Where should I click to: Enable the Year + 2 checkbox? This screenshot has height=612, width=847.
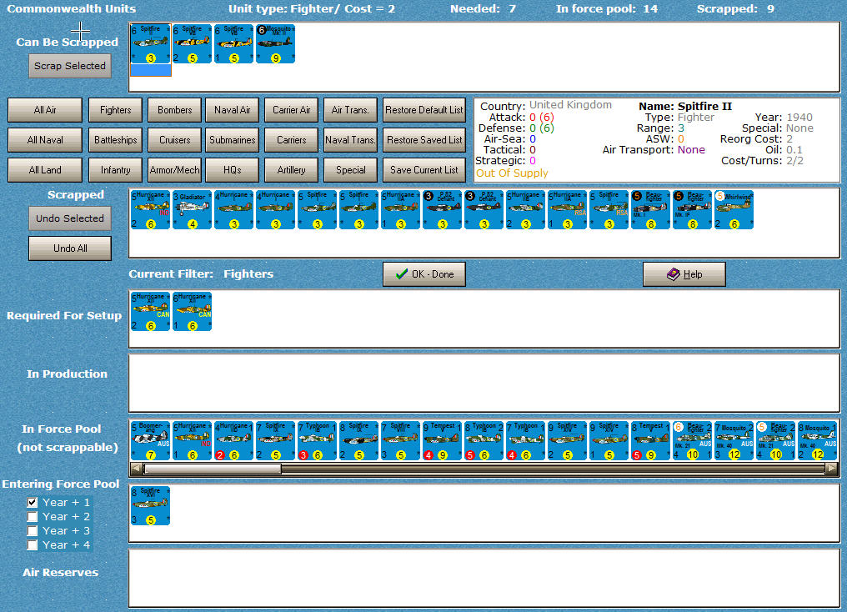[32, 516]
